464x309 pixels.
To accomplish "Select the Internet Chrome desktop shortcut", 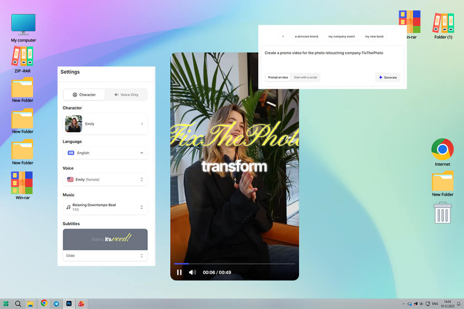I will (442, 152).
